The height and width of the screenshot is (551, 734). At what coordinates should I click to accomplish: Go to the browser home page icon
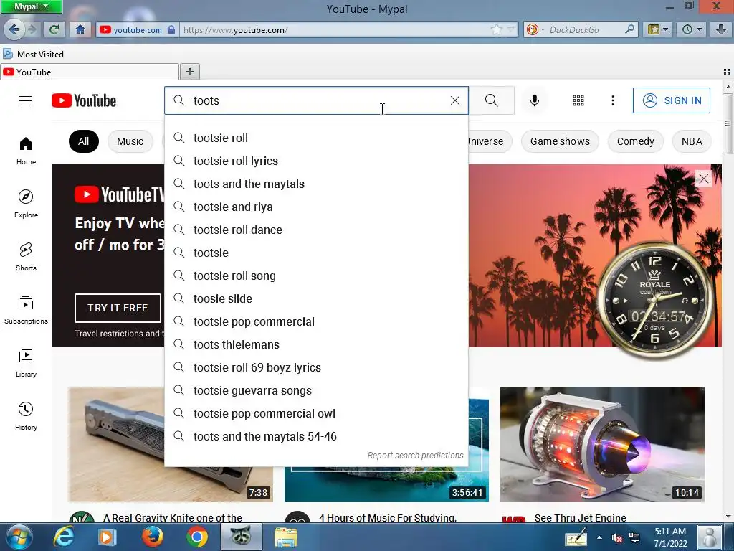click(80, 29)
